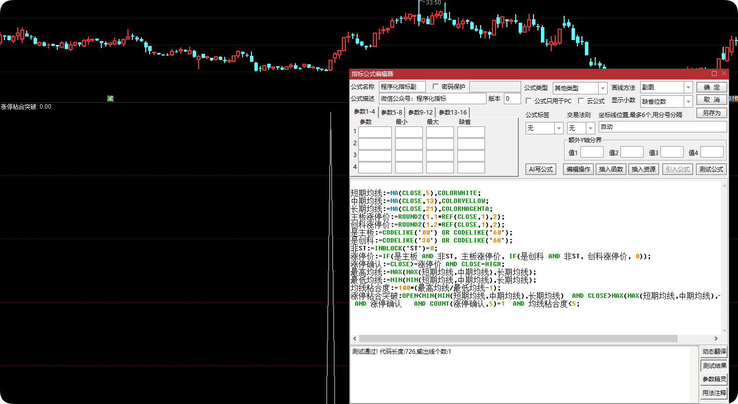Click the 值1 Y-axis boundary field
Viewport: 738px width, 404px height.
[x=592, y=153]
